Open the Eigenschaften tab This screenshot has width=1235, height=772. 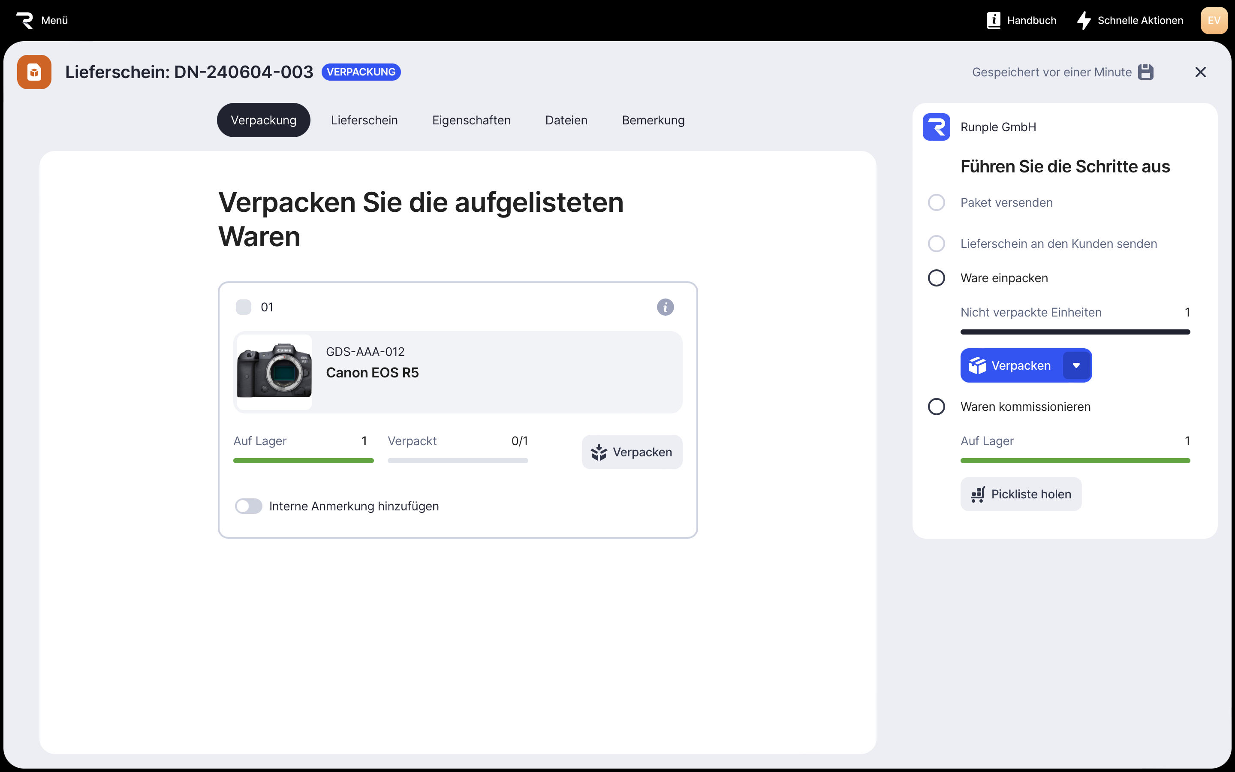(x=471, y=121)
